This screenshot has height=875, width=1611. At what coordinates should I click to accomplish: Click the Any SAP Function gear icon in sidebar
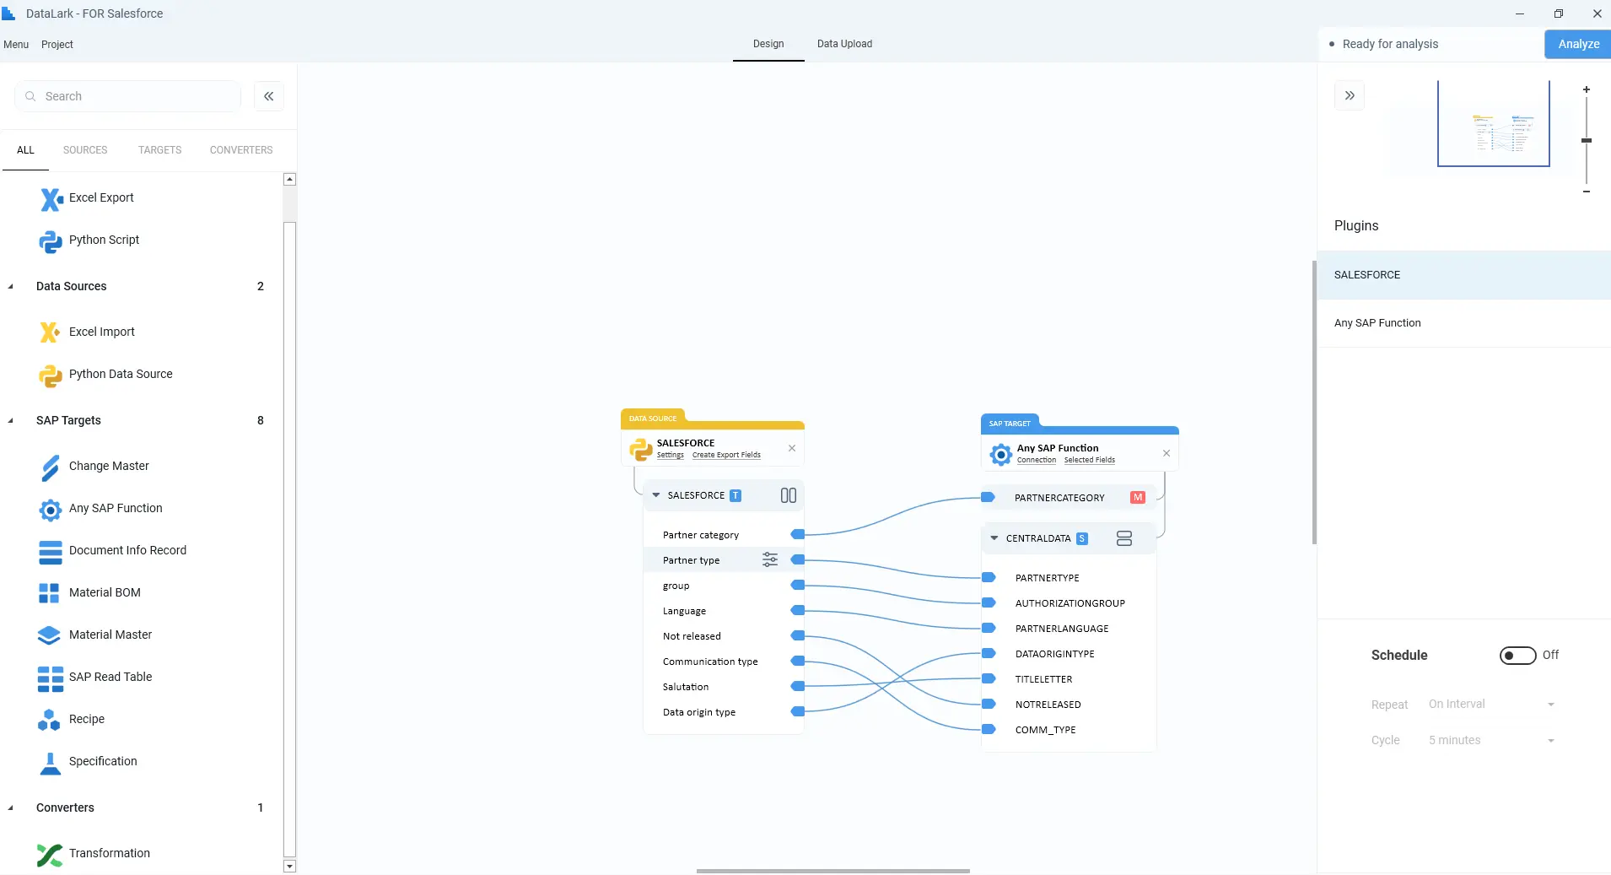coord(51,509)
